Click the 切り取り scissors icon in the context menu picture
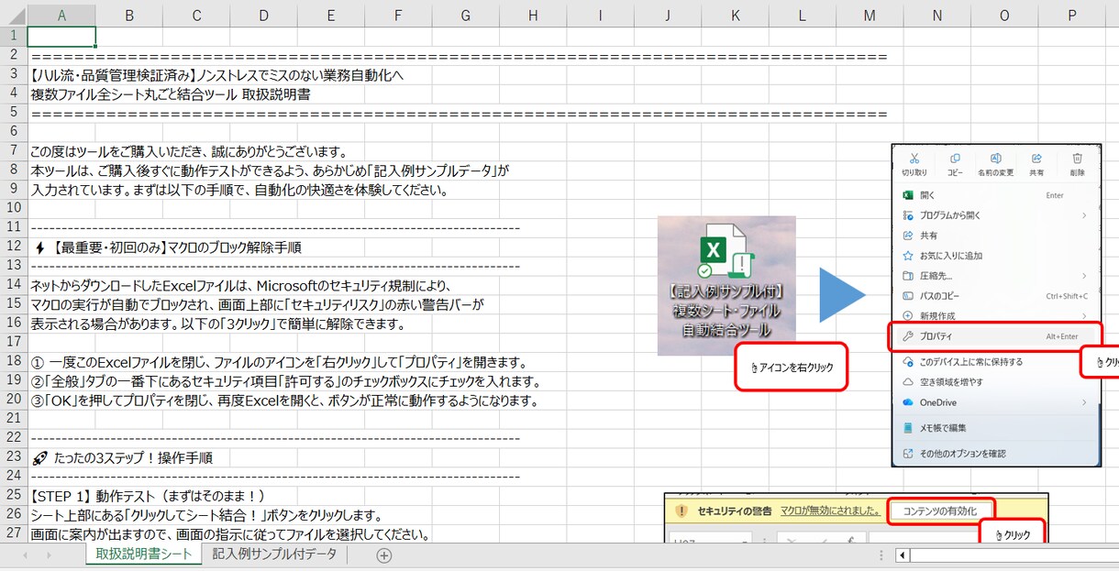Viewport: 1119px width, 571px height. click(914, 158)
